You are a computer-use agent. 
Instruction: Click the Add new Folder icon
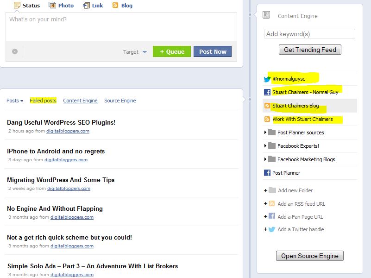pos(272,190)
